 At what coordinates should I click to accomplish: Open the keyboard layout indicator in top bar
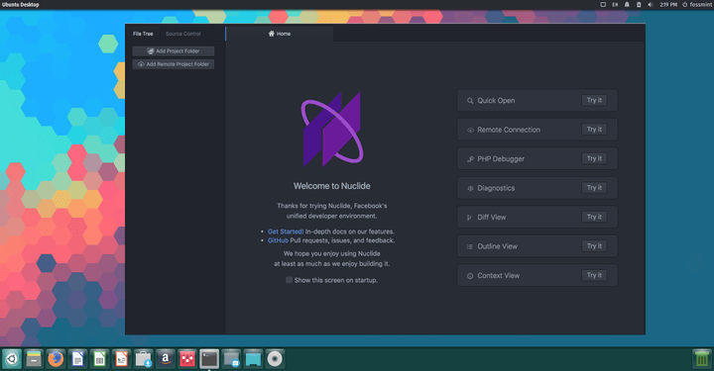coord(615,5)
